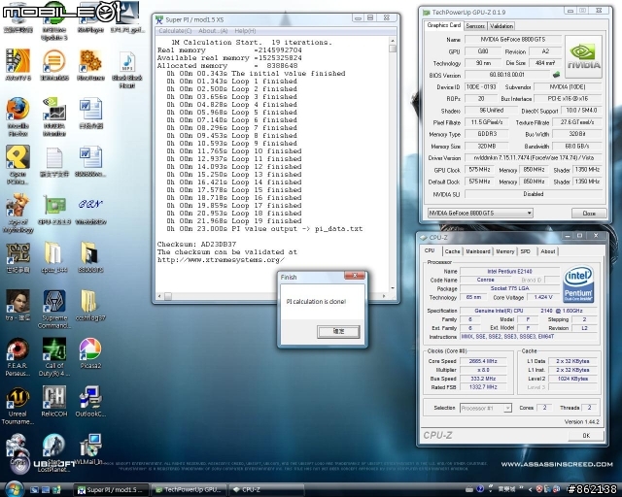622x497 pixels.
Task: Click the Super PI vertical scrollbar thumb
Action: click(x=393, y=49)
